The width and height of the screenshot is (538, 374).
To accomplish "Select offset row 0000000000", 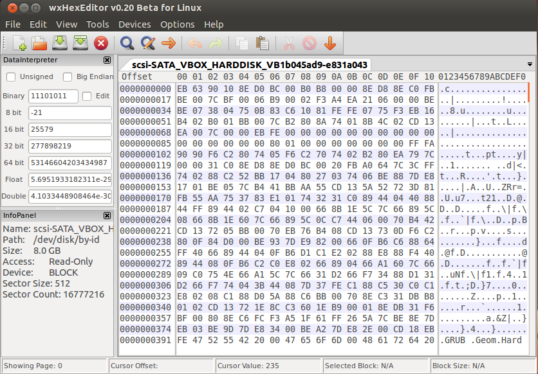I will (x=145, y=89).
